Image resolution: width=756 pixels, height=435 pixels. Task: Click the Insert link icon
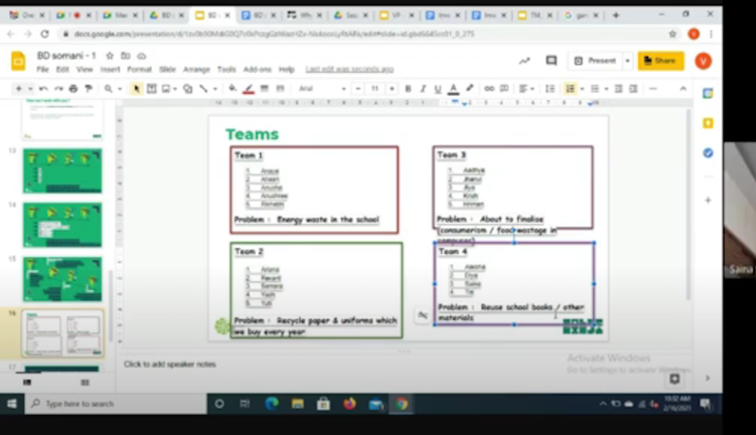[489, 89]
